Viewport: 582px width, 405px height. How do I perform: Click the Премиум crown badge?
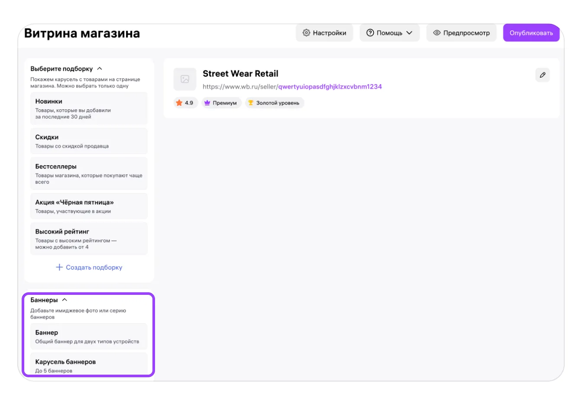(221, 103)
